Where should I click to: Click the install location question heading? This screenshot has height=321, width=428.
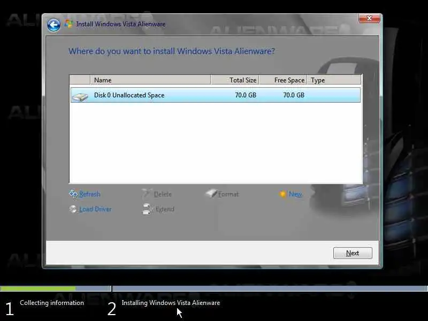coord(172,51)
